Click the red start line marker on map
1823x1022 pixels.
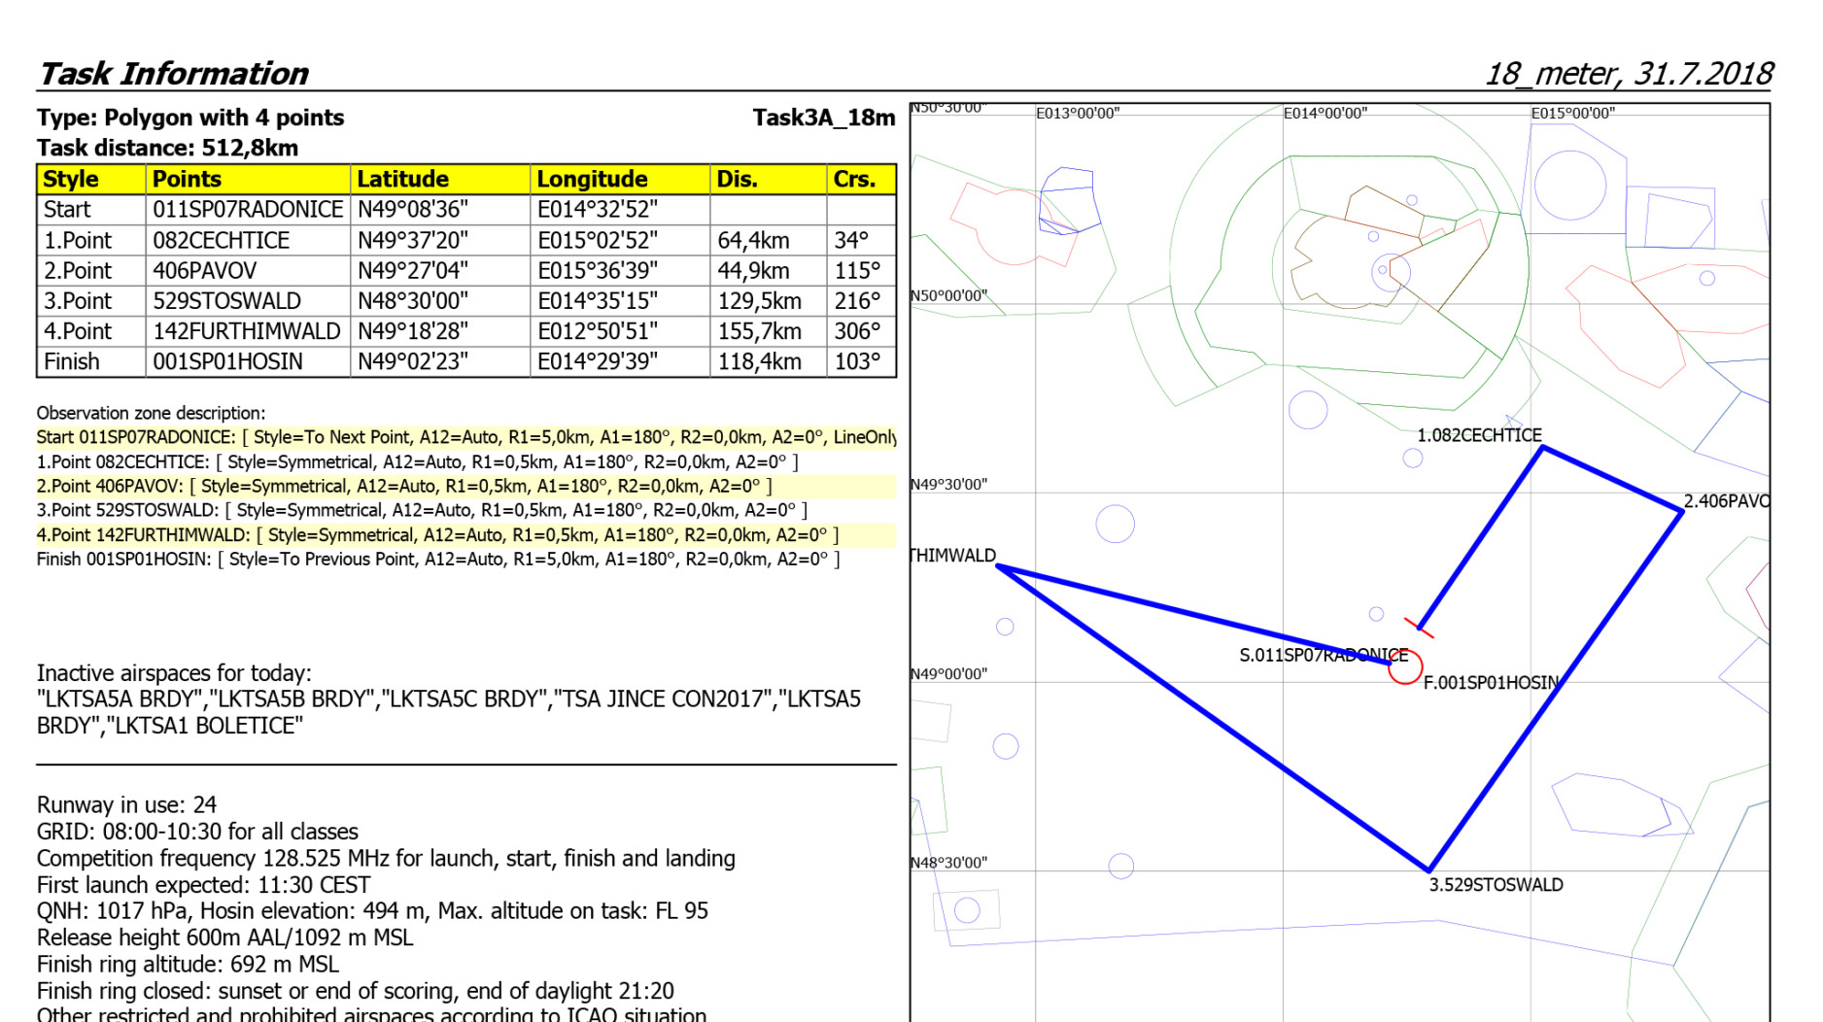(x=1419, y=628)
